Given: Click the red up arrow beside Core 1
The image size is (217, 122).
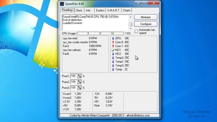Looking at the screenshot, I should coord(113,46).
